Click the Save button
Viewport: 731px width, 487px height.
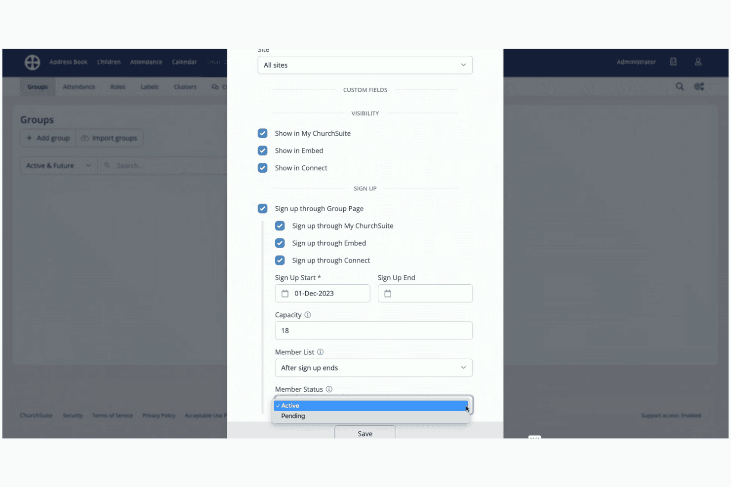(365, 433)
